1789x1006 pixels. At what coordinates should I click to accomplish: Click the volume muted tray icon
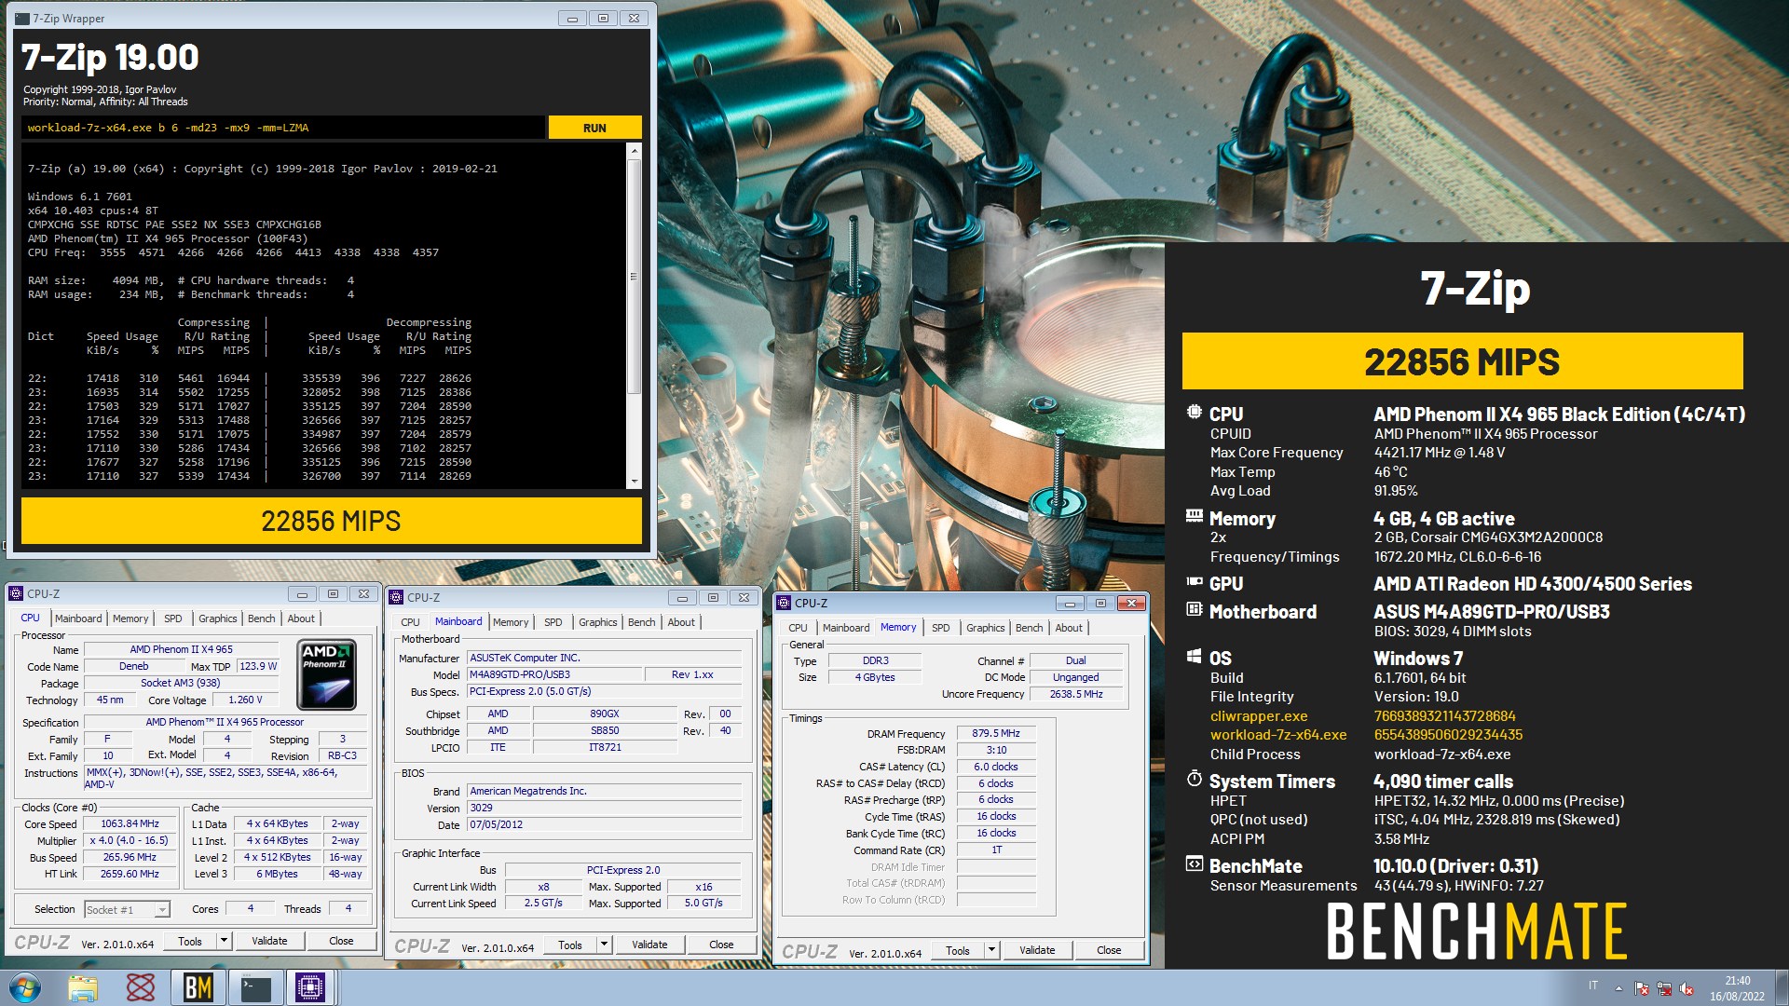tap(1687, 988)
